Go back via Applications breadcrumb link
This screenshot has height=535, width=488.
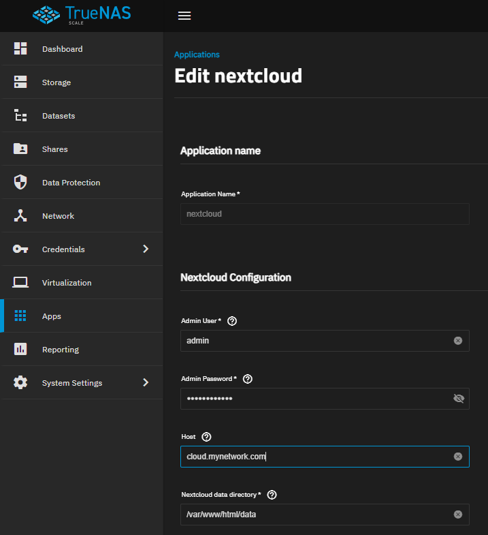197,55
